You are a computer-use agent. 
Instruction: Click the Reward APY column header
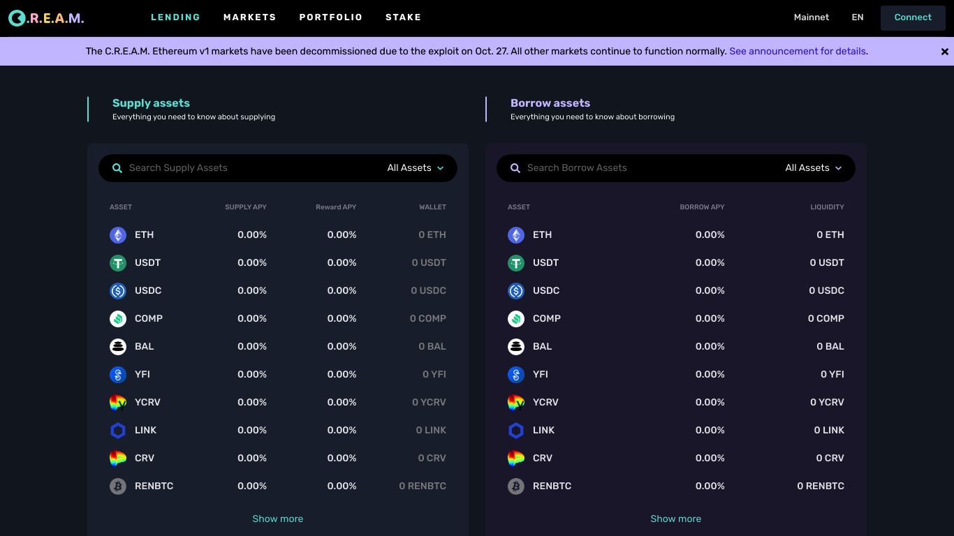[336, 207]
